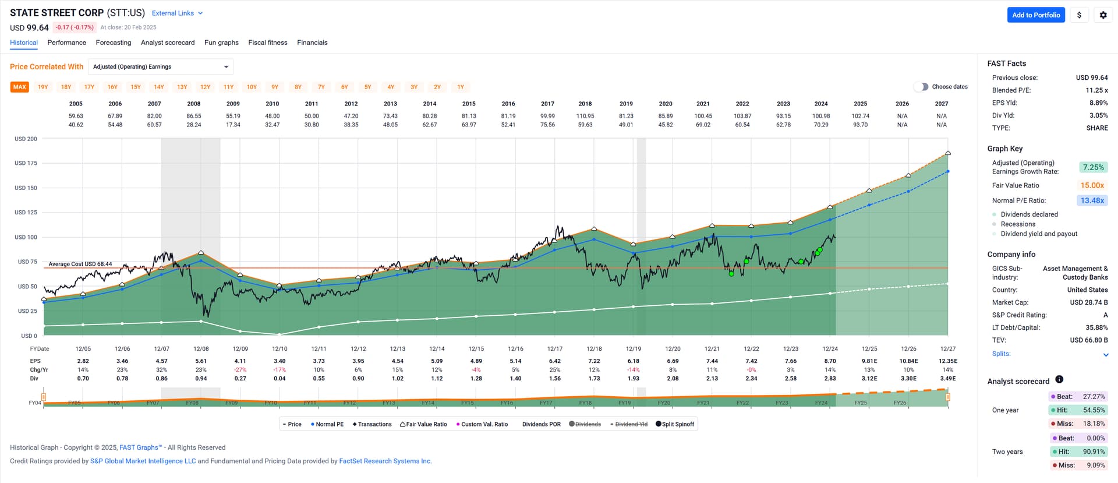Viewport: 1118px width, 483px height.
Task: Toggle the Price legend item
Action: click(292, 424)
